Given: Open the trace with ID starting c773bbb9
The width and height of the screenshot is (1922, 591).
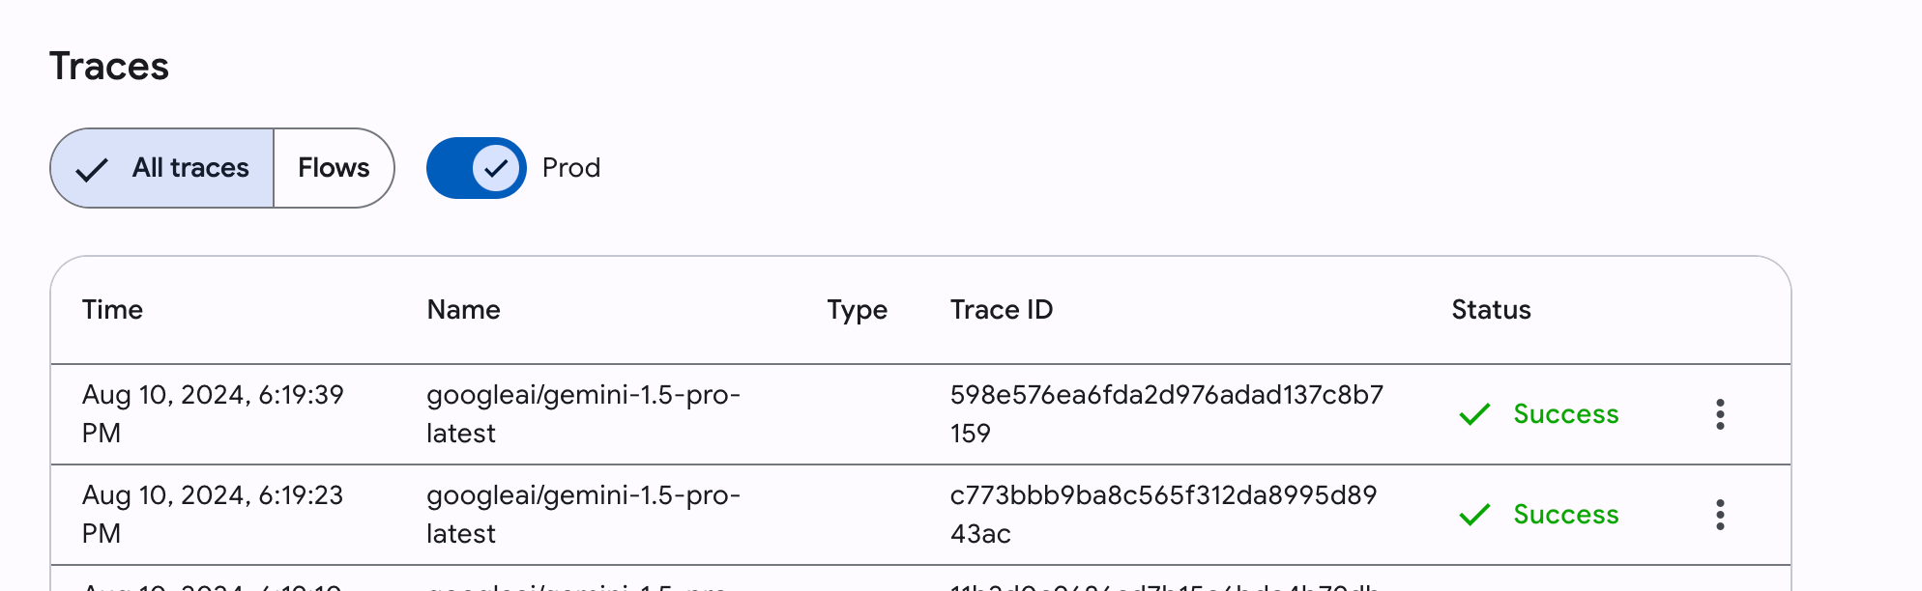Looking at the screenshot, I should click(x=1162, y=514).
